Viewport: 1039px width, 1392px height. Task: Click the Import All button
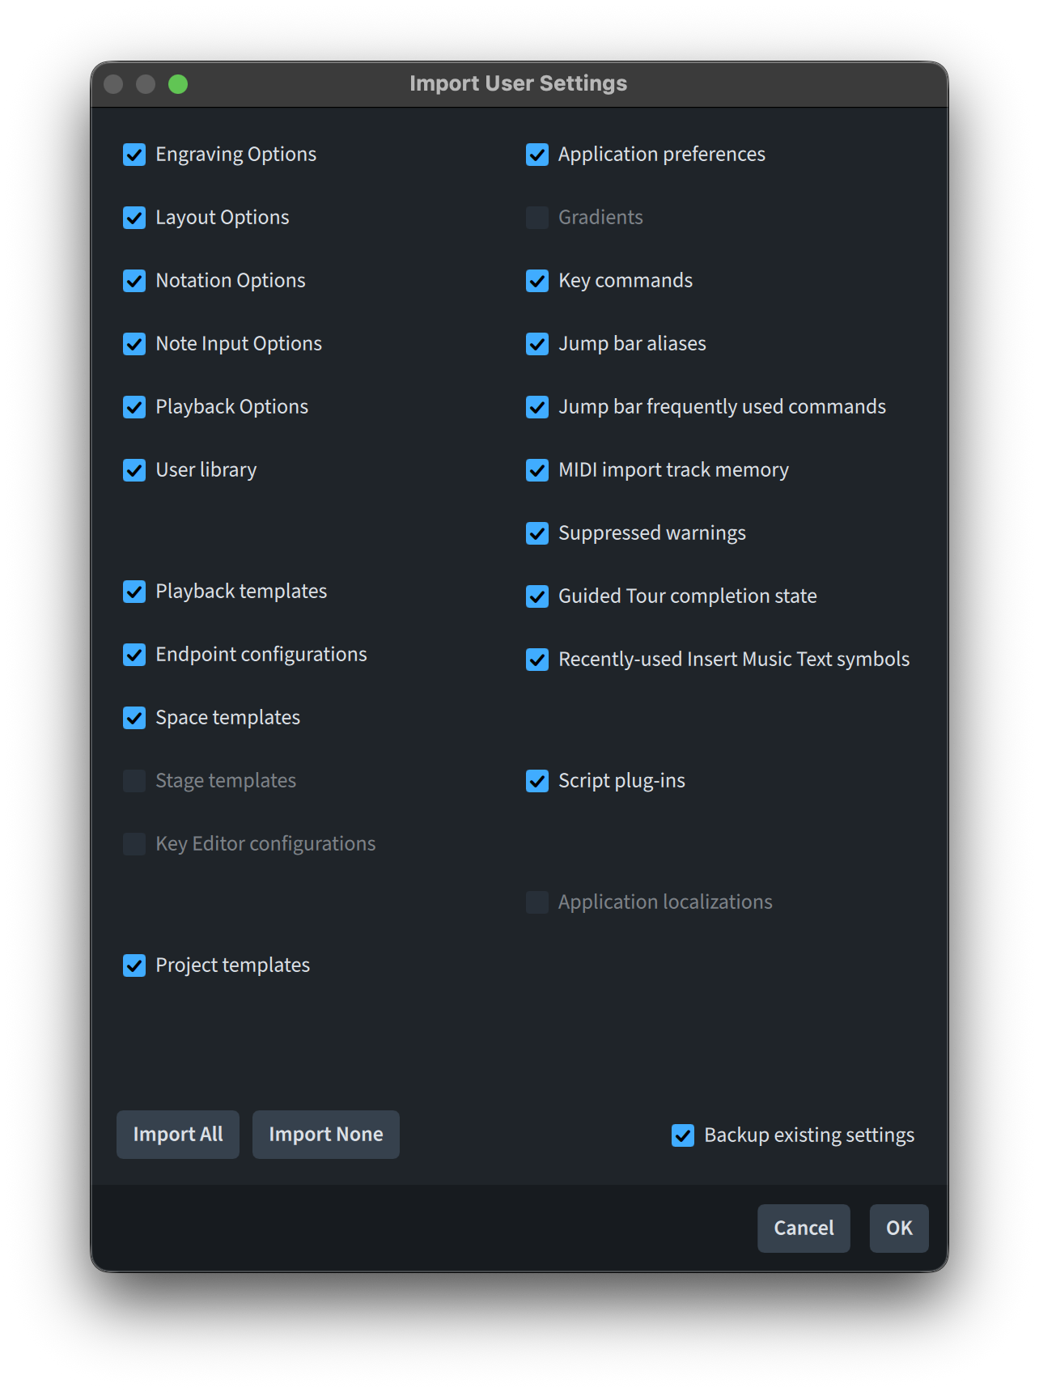coord(178,1135)
